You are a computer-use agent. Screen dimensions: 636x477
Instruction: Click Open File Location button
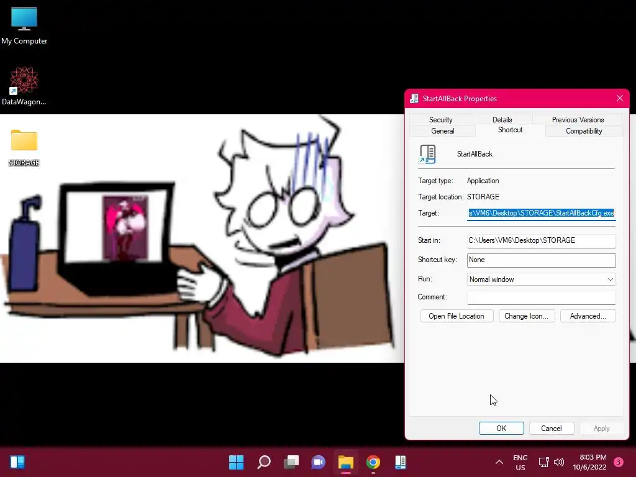click(x=457, y=316)
